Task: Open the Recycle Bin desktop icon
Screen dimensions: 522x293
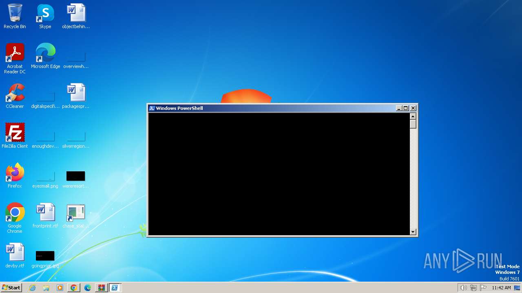Action: point(15,16)
